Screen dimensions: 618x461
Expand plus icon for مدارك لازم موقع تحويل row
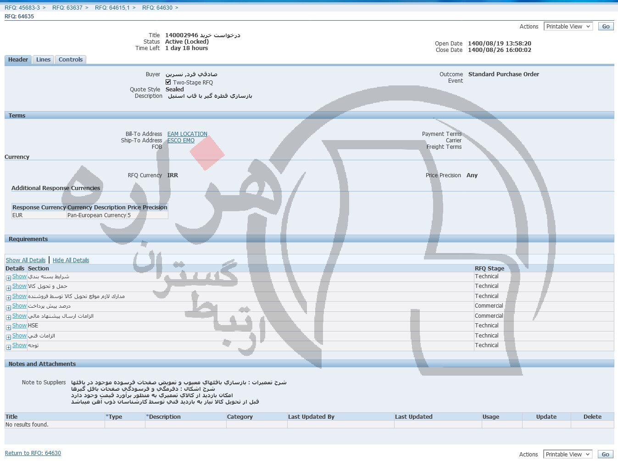8,298
